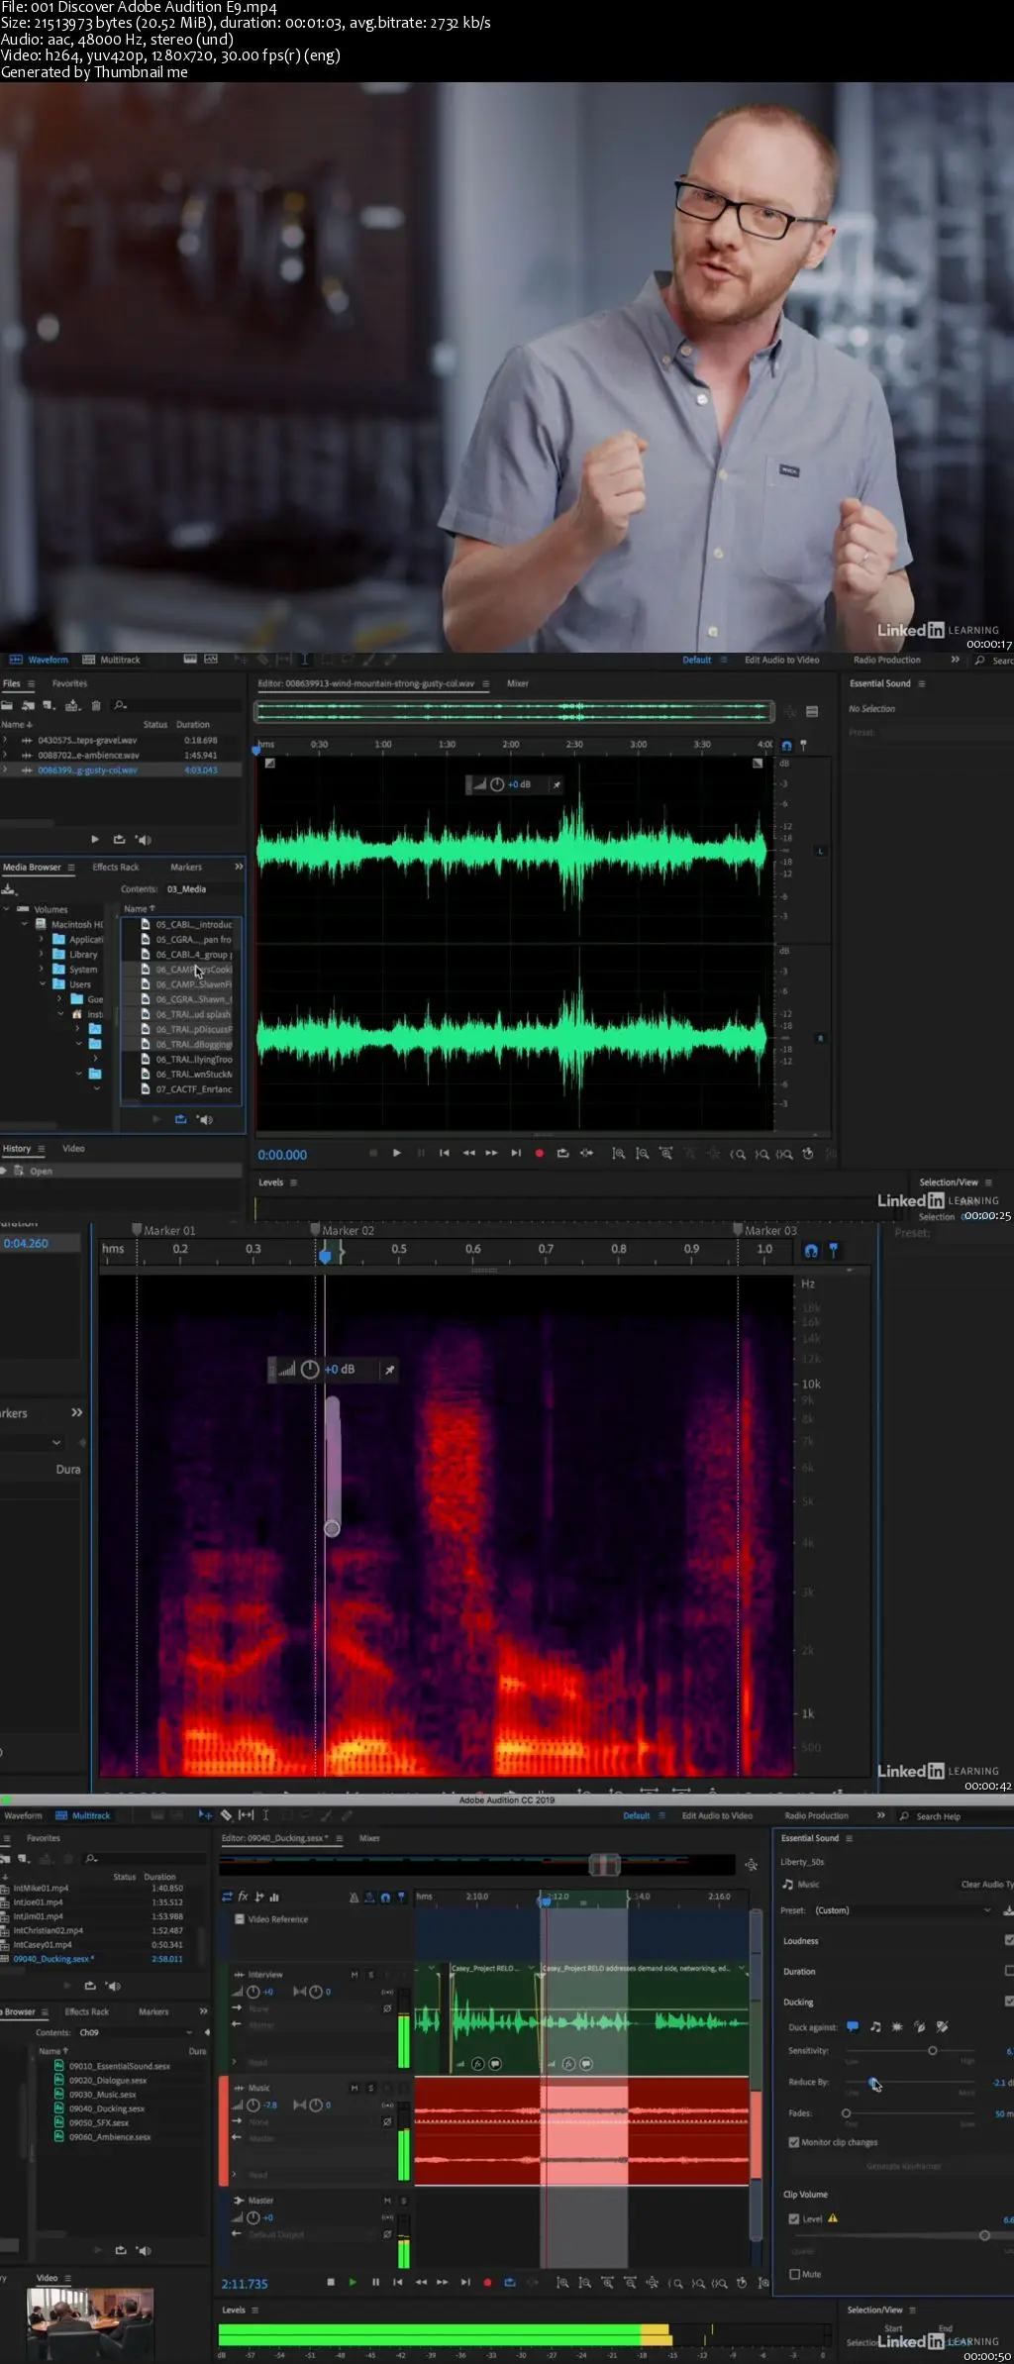This screenshot has width=1014, height=2364.
Task: Click Fast Forward in the waveform transport
Action: click(x=491, y=1153)
